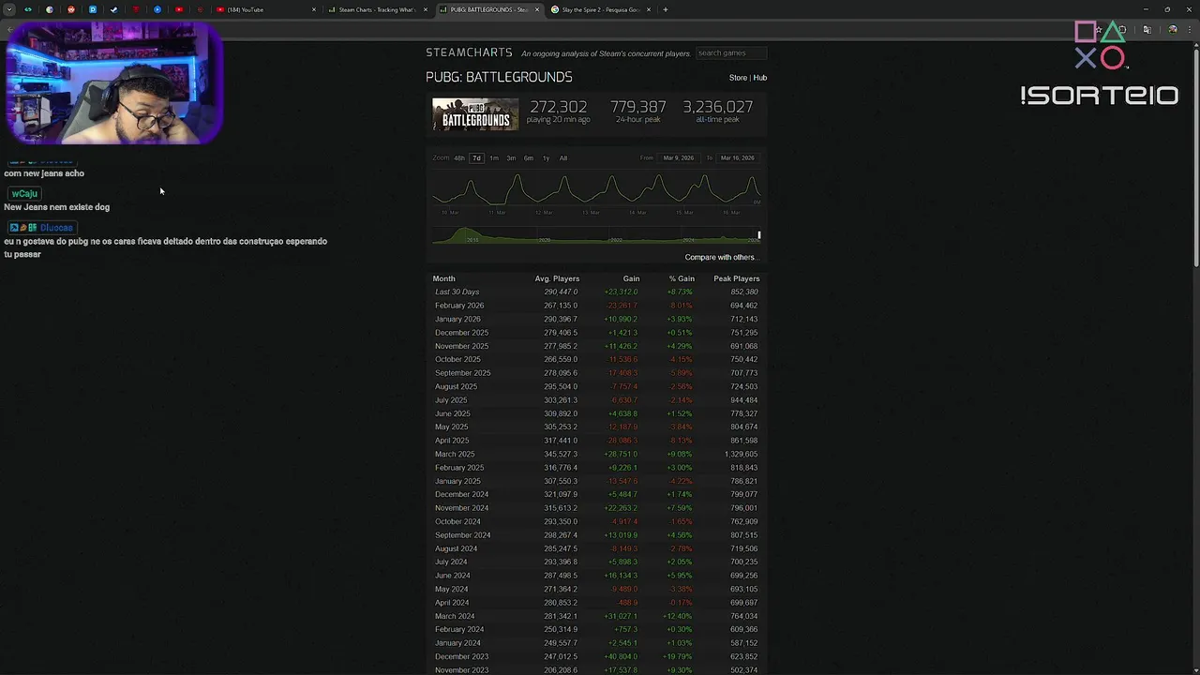
Task: Click the Month column header
Action: pos(444,278)
